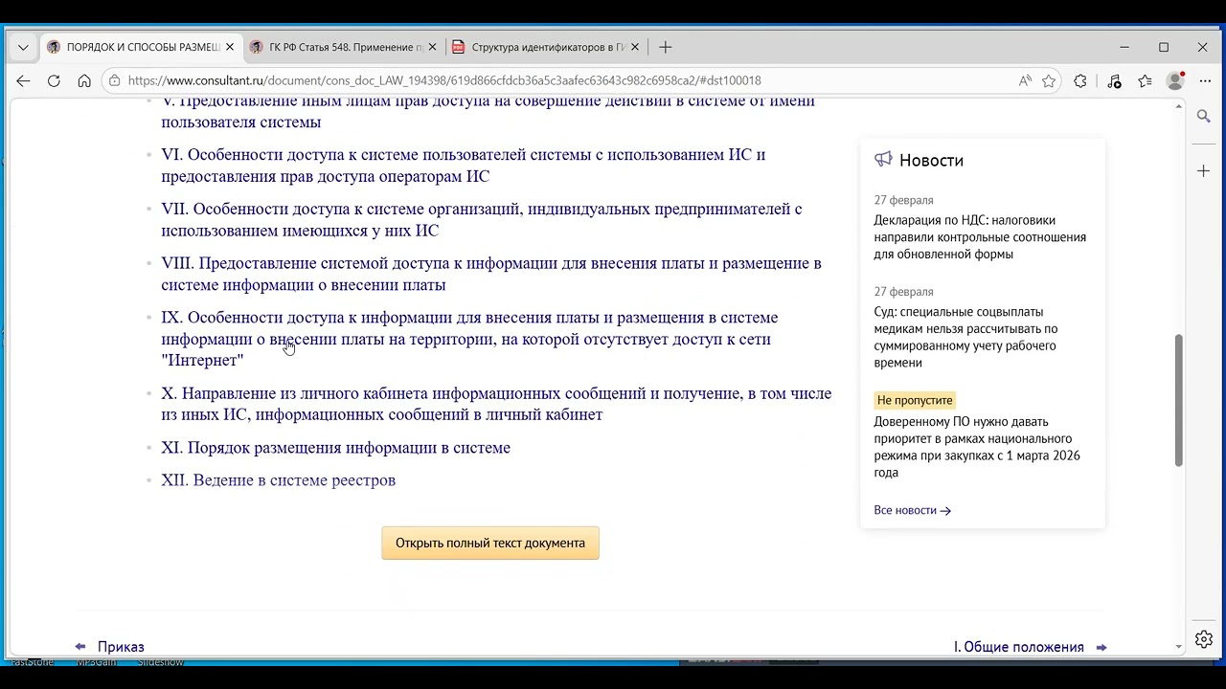View site information lock icon
The width and height of the screenshot is (1226, 689).
coord(115,81)
